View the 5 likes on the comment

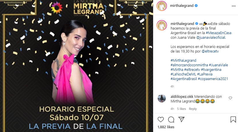point(181,109)
